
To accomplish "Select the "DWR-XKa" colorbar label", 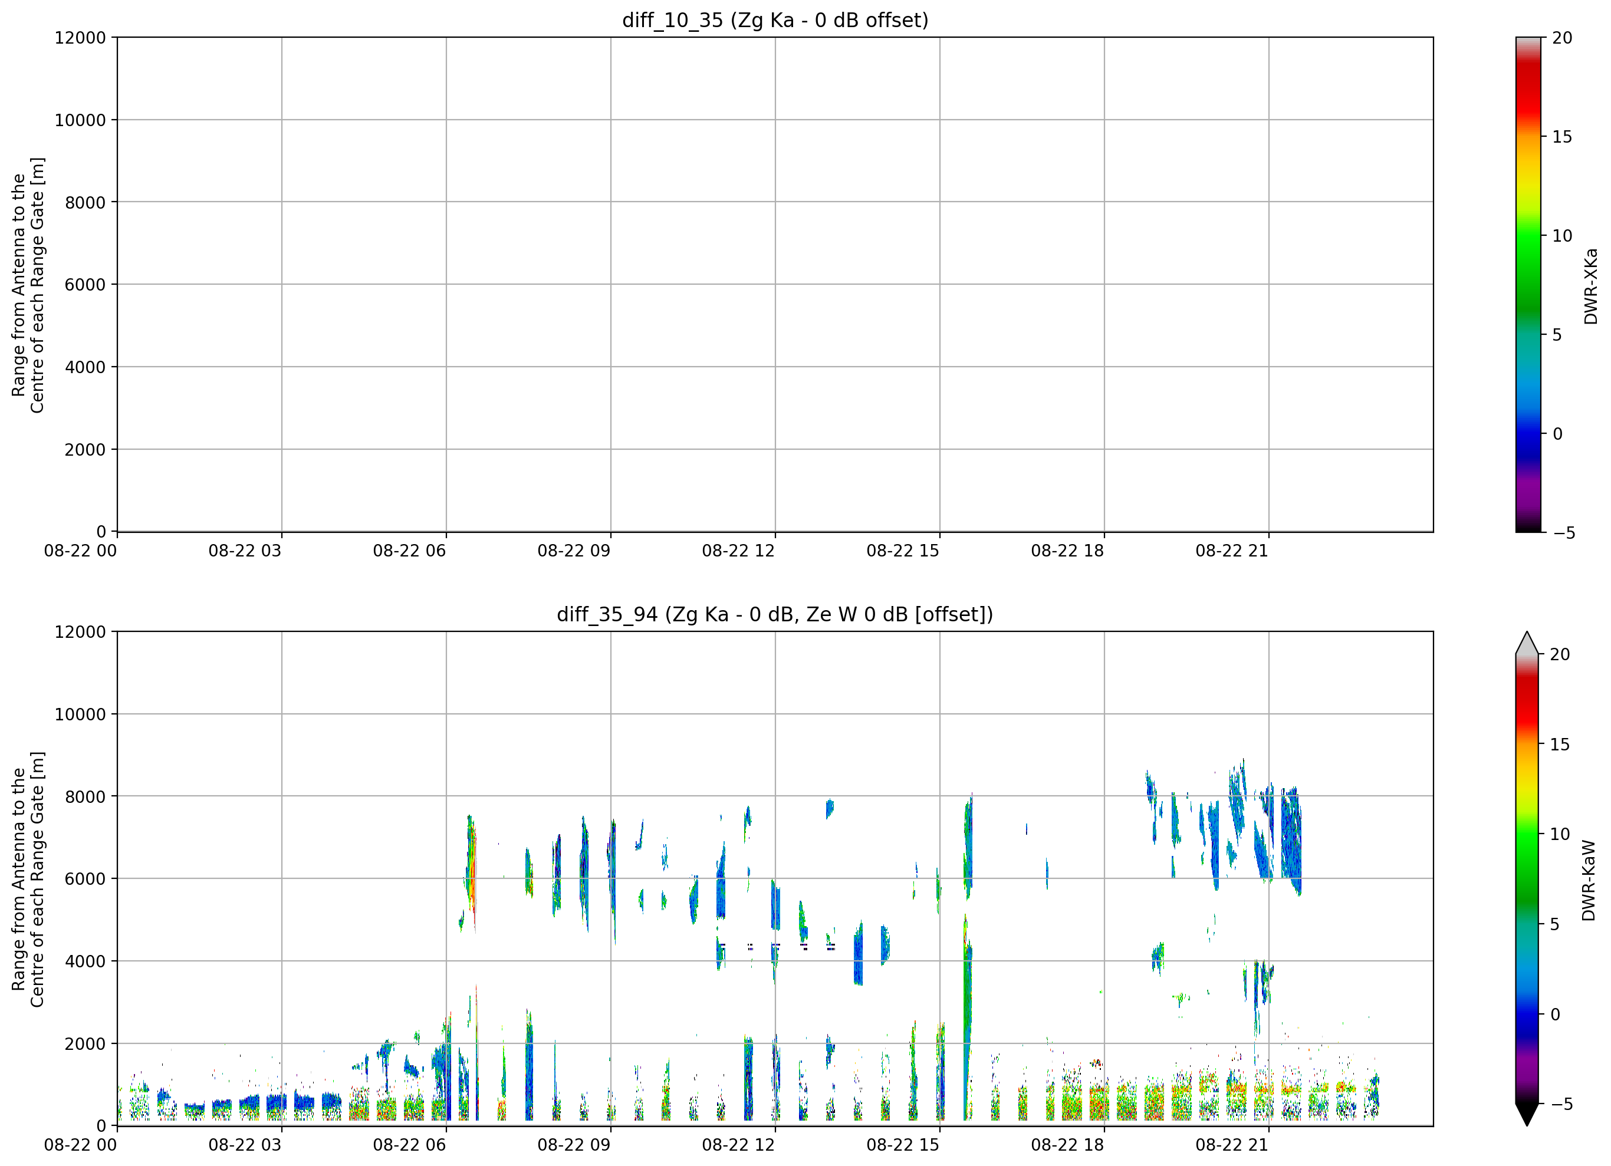I will pyautogui.click(x=1590, y=285).
